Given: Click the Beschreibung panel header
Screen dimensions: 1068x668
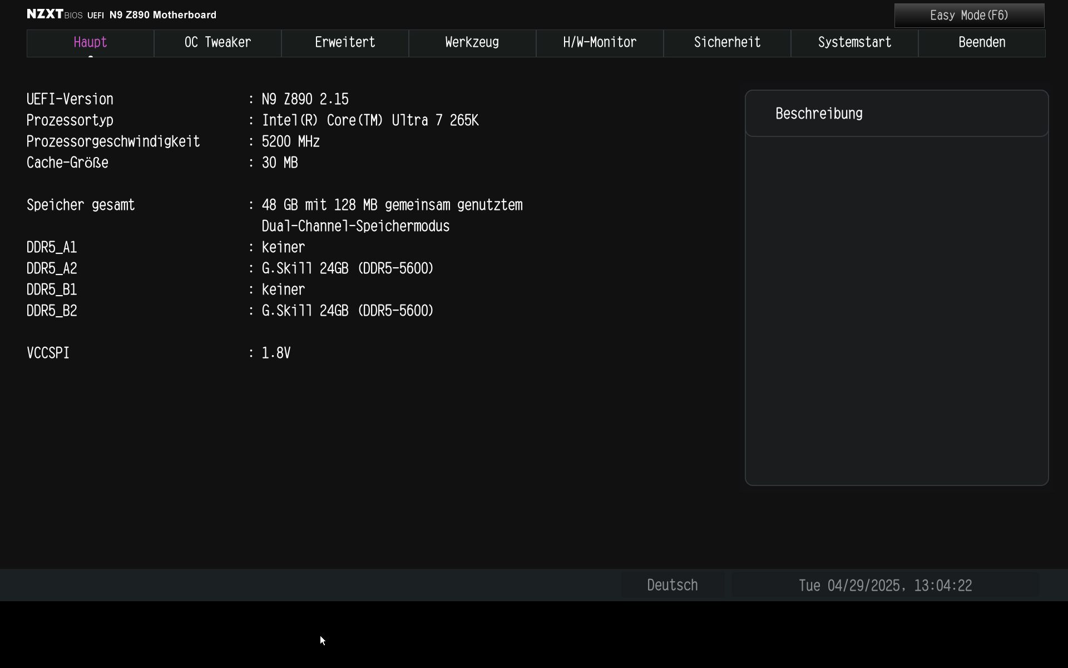Looking at the screenshot, I should tap(819, 114).
